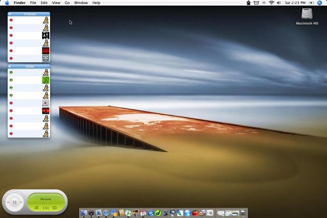
Task: Open the View menu
Action: (56, 3)
